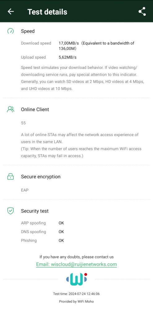This screenshot has width=153, height=318.
Task: Select the Phishing OK result
Action: point(61,241)
